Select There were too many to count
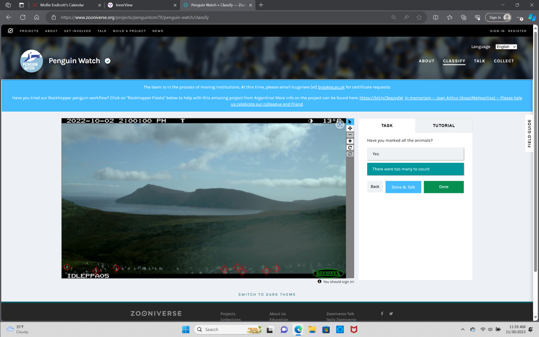The width and height of the screenshot is (539, 337). point(415,169)
